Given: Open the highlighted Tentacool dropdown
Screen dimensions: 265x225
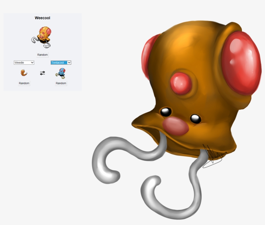Looking at the screenshot, I should point(61,62).
